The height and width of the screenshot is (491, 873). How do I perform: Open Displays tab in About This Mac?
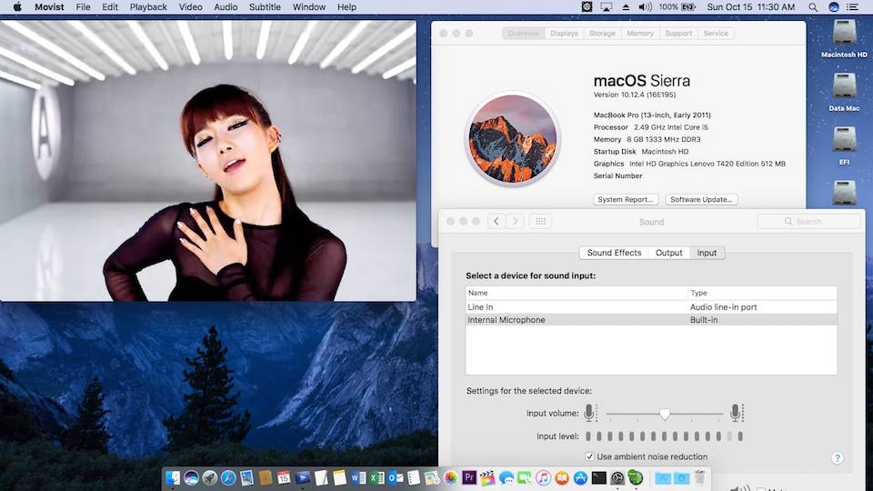click(x=564, y=34)
